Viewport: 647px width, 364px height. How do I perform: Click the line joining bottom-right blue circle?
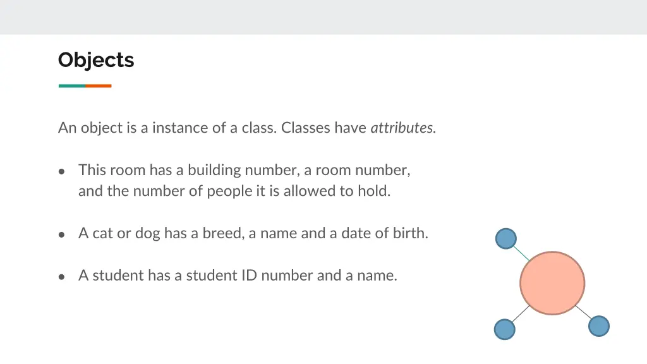point(583,312)
